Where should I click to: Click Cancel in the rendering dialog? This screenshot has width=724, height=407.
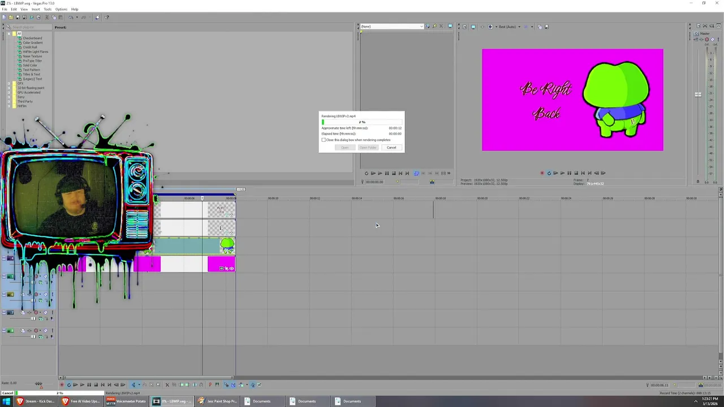click(x=391, y=148)
